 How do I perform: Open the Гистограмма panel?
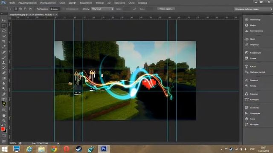(254, 31)
